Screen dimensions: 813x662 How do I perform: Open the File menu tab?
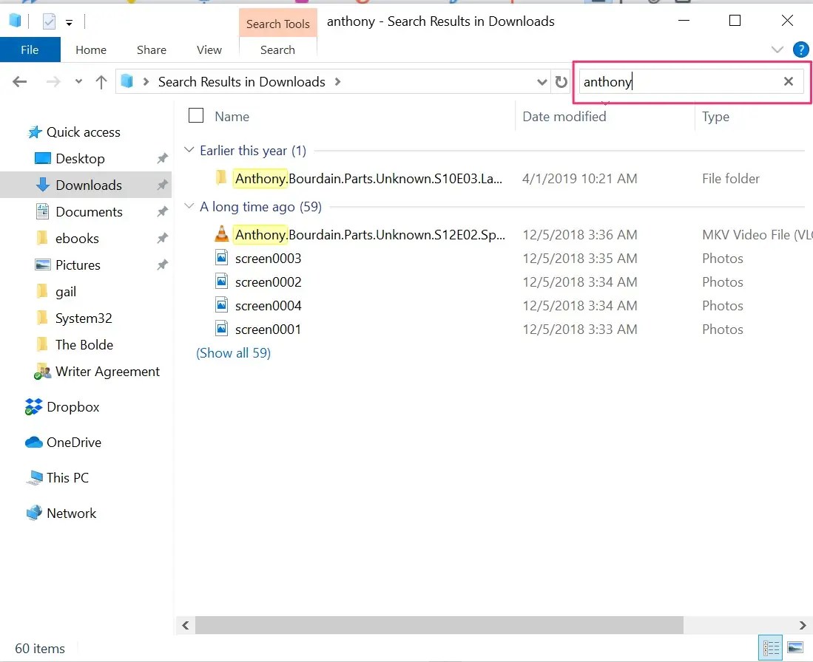tap(30, 50)
